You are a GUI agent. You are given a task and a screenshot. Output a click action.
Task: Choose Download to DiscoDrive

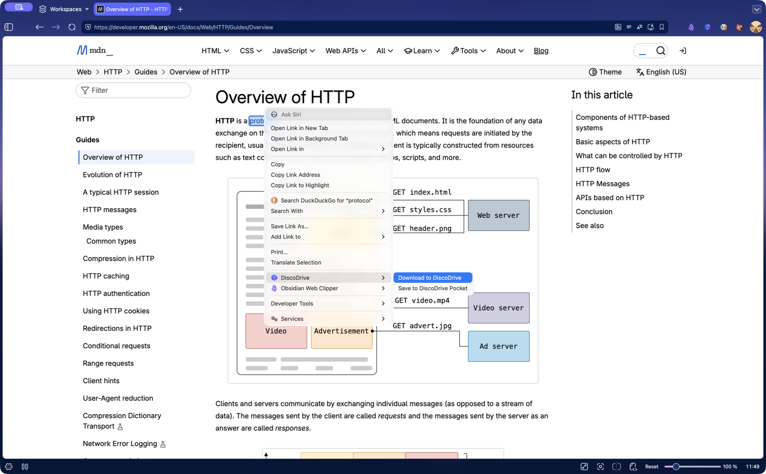[433, 278]
